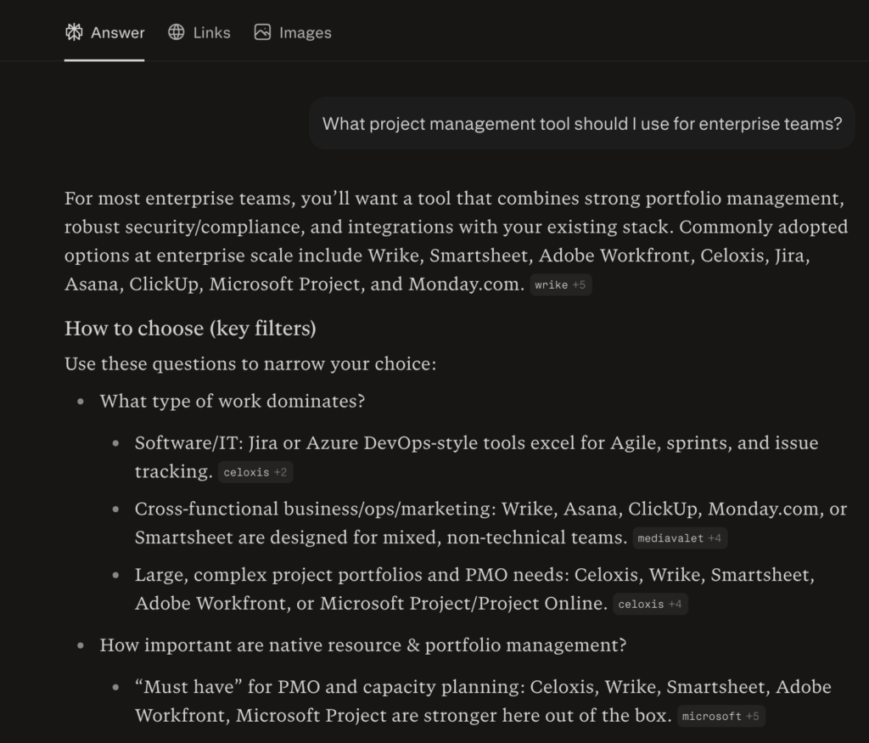Click the picture icon beside Images
This screenshot has width=869, height=743.
pos(263,32)
